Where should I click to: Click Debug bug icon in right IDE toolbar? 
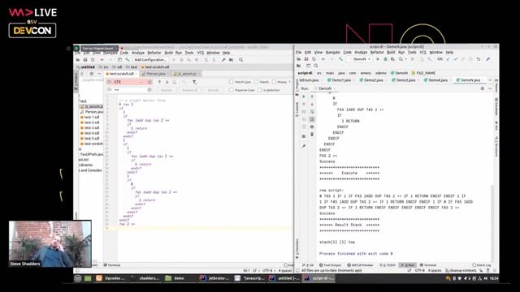click(385, 59)
